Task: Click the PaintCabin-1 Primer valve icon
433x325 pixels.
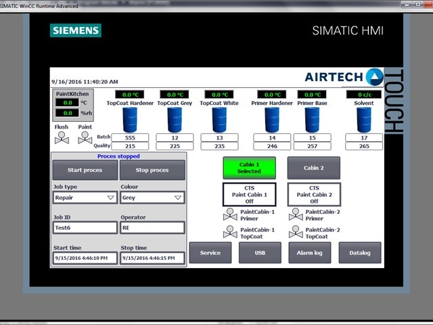Action: pyautogui.click(x=230, y=215)
